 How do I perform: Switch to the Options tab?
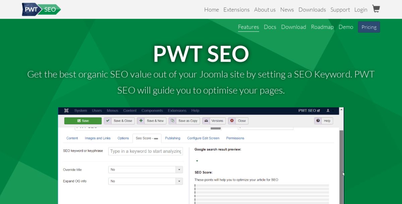point(123,138)
